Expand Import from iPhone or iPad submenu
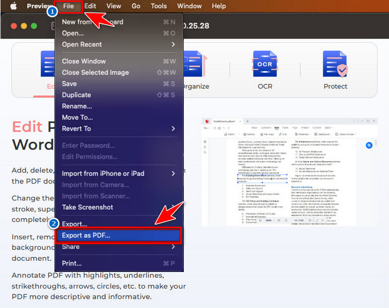The width and height of the screenshot is (389, 308). [119, 173]
